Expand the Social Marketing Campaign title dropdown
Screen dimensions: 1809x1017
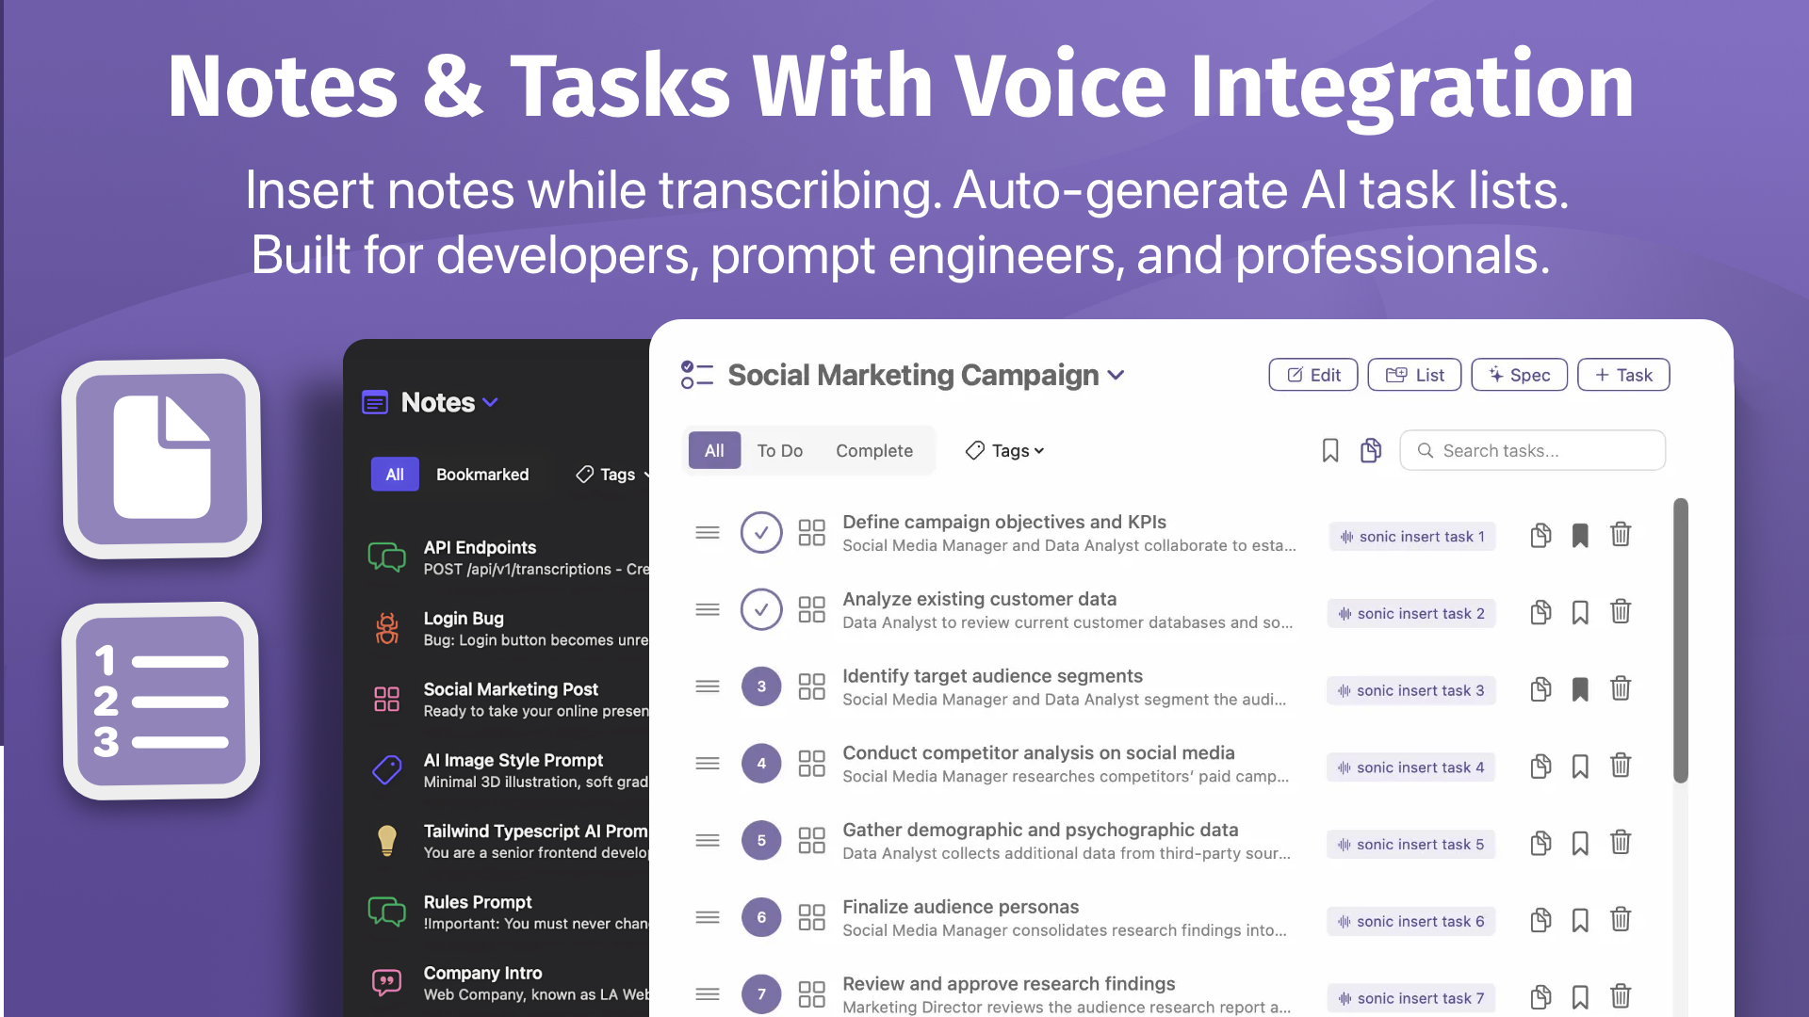tap(1116, 376)
